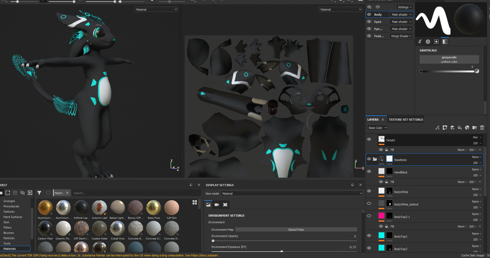Viewport: 490px width, 258px height.
Task: Close the Display Settings panel
Action: pyautogui.click(x=361, y=185)
